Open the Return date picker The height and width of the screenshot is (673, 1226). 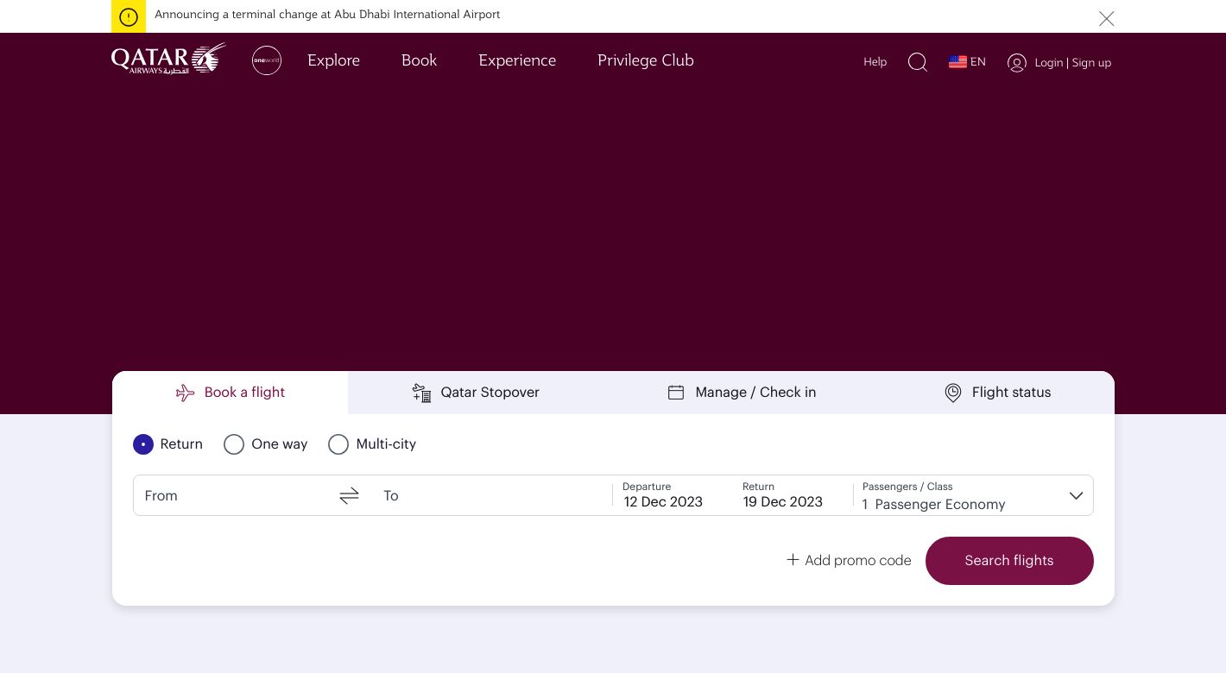pyautogui.click(x=783, y=495)
